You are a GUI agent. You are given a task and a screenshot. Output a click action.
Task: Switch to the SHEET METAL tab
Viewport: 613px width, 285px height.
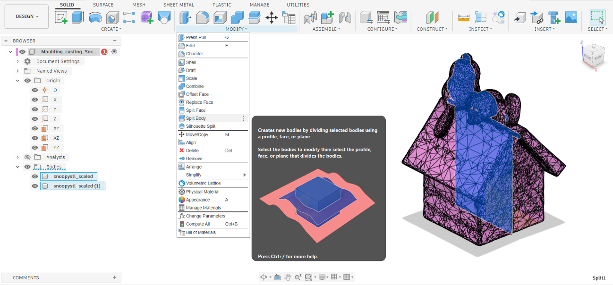point(179,5)
